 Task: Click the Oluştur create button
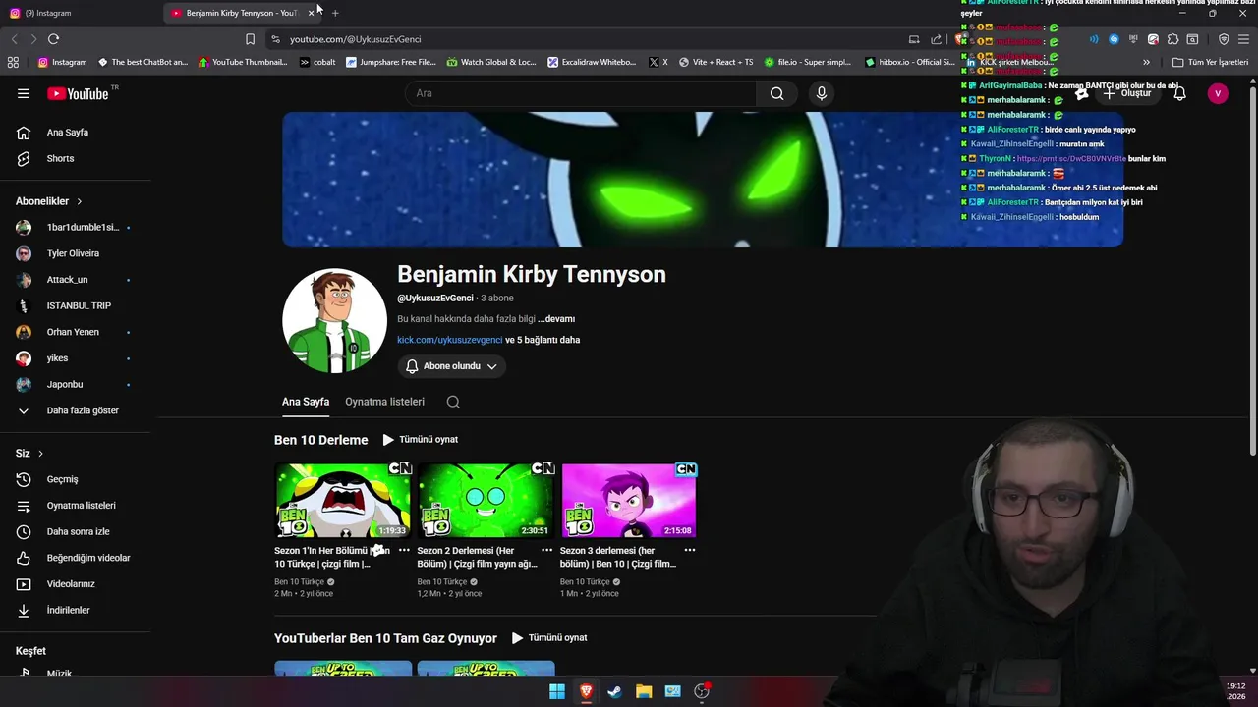[x=1126, y=94]
